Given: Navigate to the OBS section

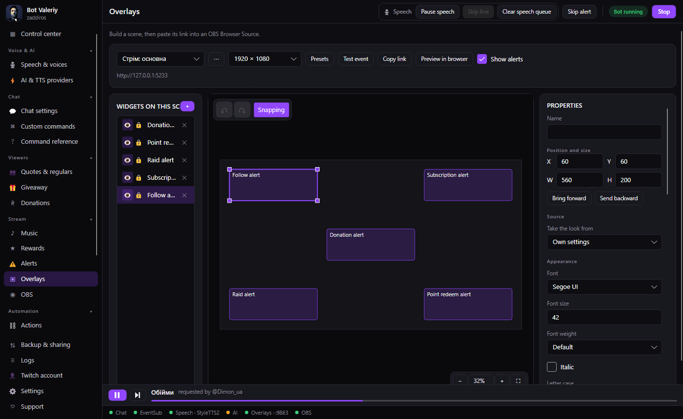Looking at the screenshot, I should coord(51,295).
